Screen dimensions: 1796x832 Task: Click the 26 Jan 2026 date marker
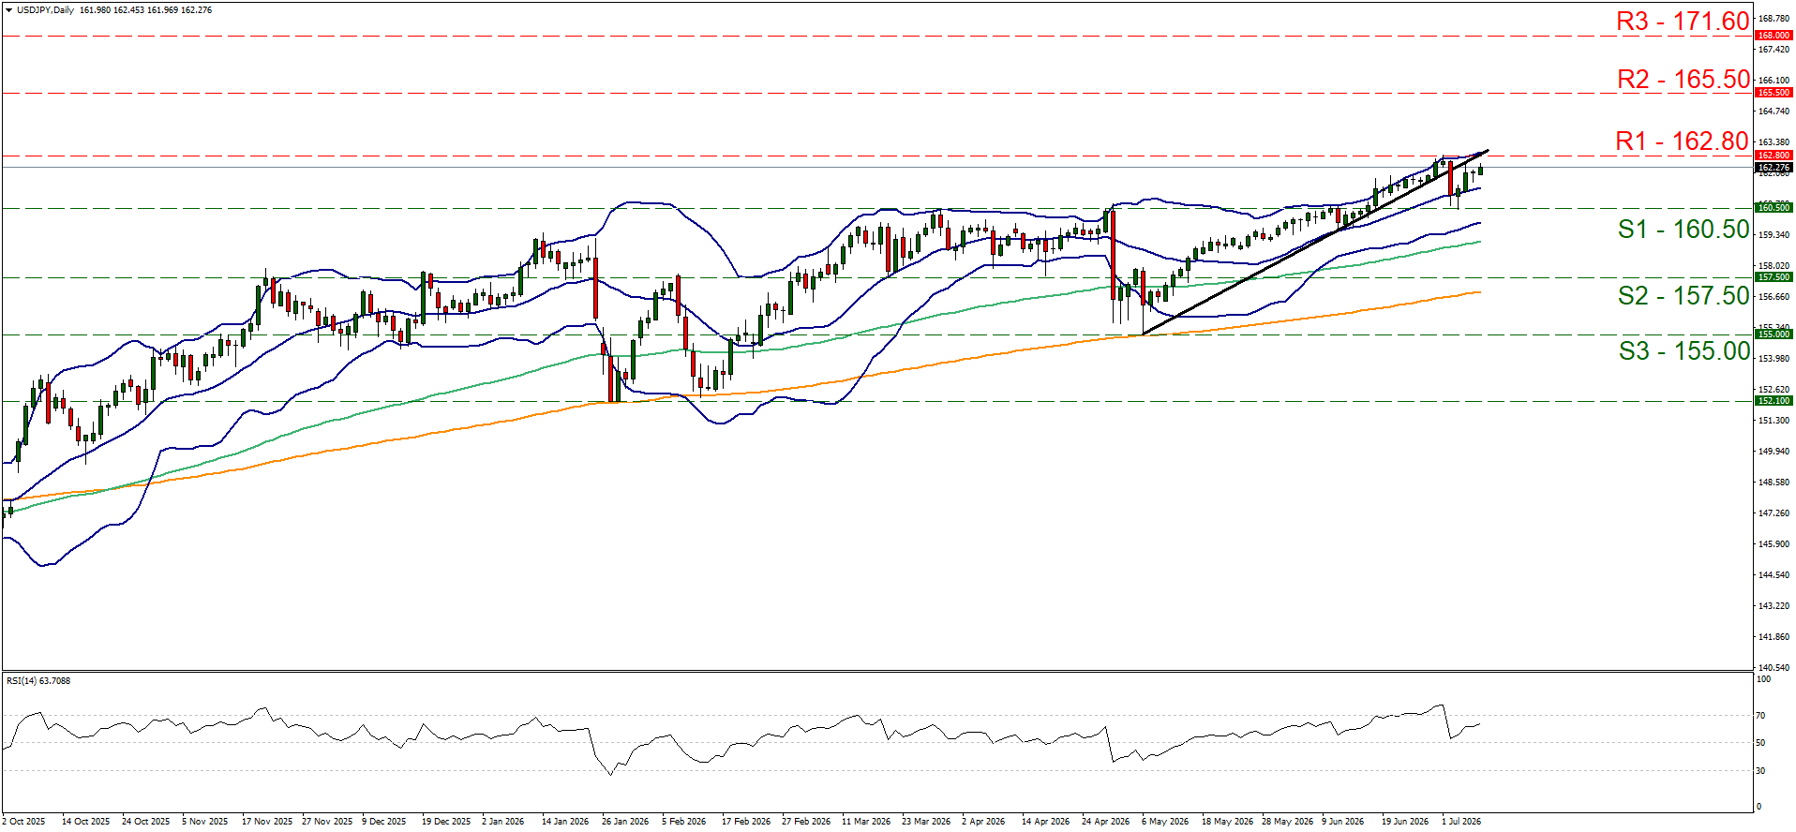[625, 822]
